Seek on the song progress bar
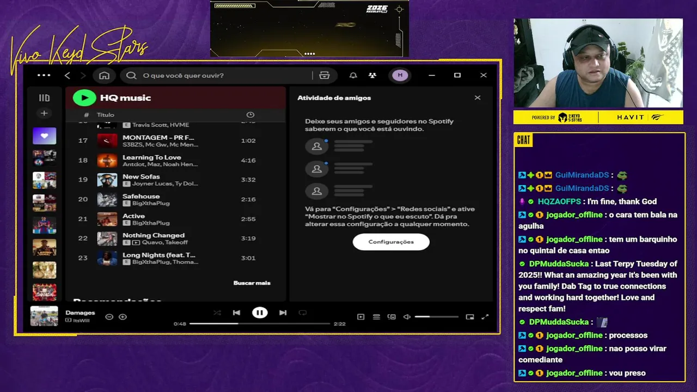Image resolution: width=697 pixels, height=392 pixels. 260,323
